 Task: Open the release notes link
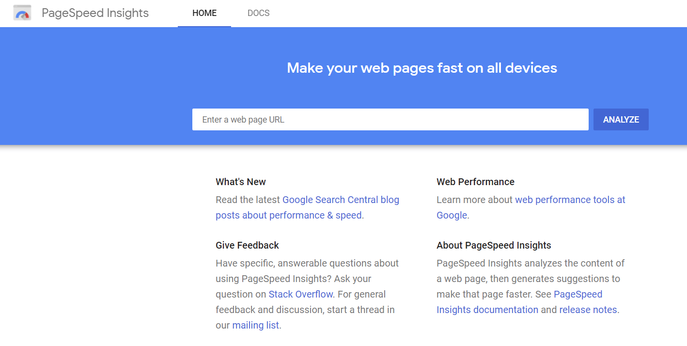pyautogui.click(x=588, y=310)
